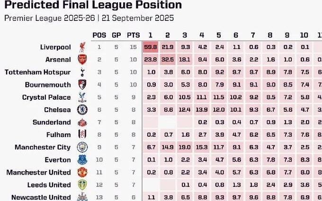Select the Leeds United crest icon
322x201 pixels.
pos(82,185)
